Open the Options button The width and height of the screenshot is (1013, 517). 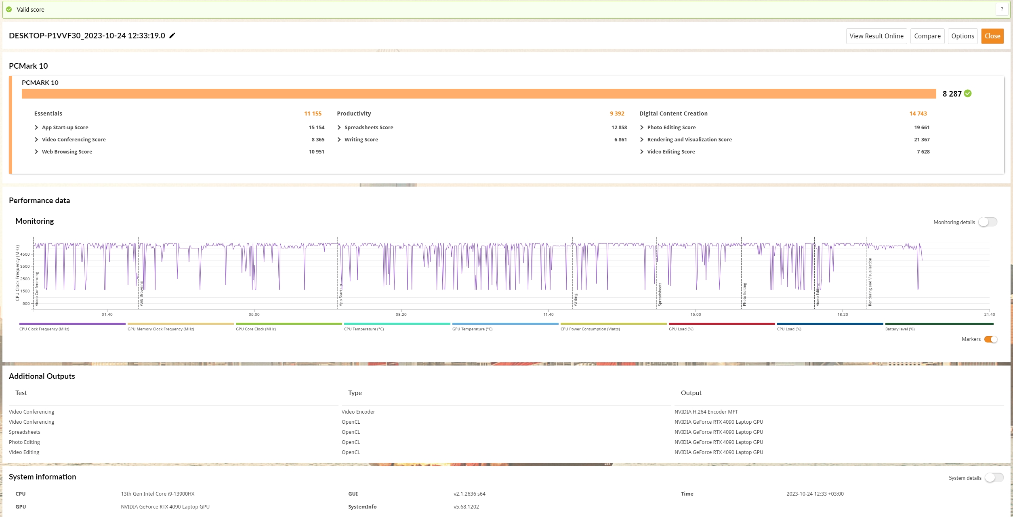(963, 36)
